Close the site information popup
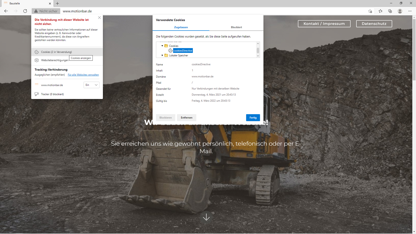The width and height of the screenshot is (416, 234). (x=100, y=18)
